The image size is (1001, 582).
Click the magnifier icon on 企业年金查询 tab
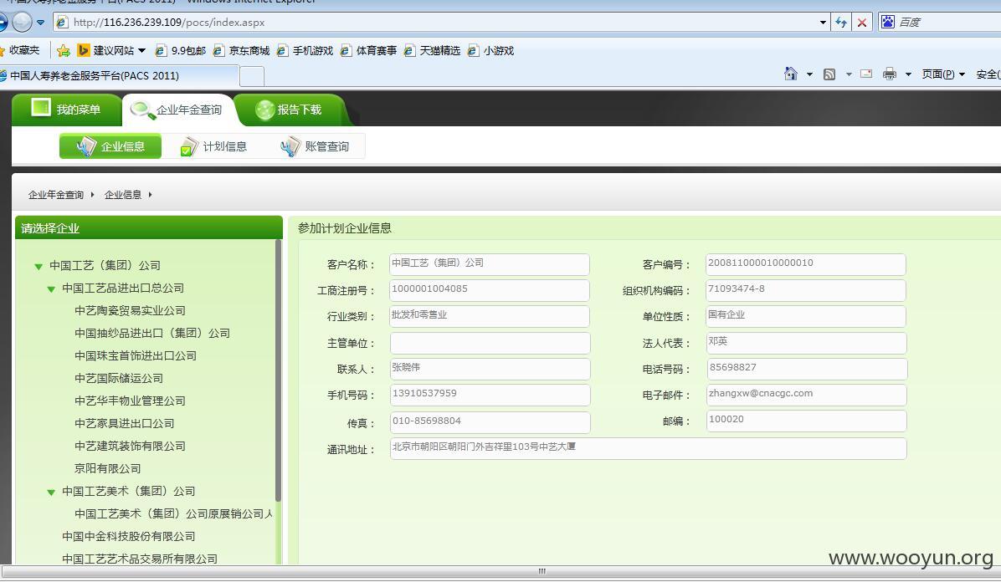coord(141,110)
